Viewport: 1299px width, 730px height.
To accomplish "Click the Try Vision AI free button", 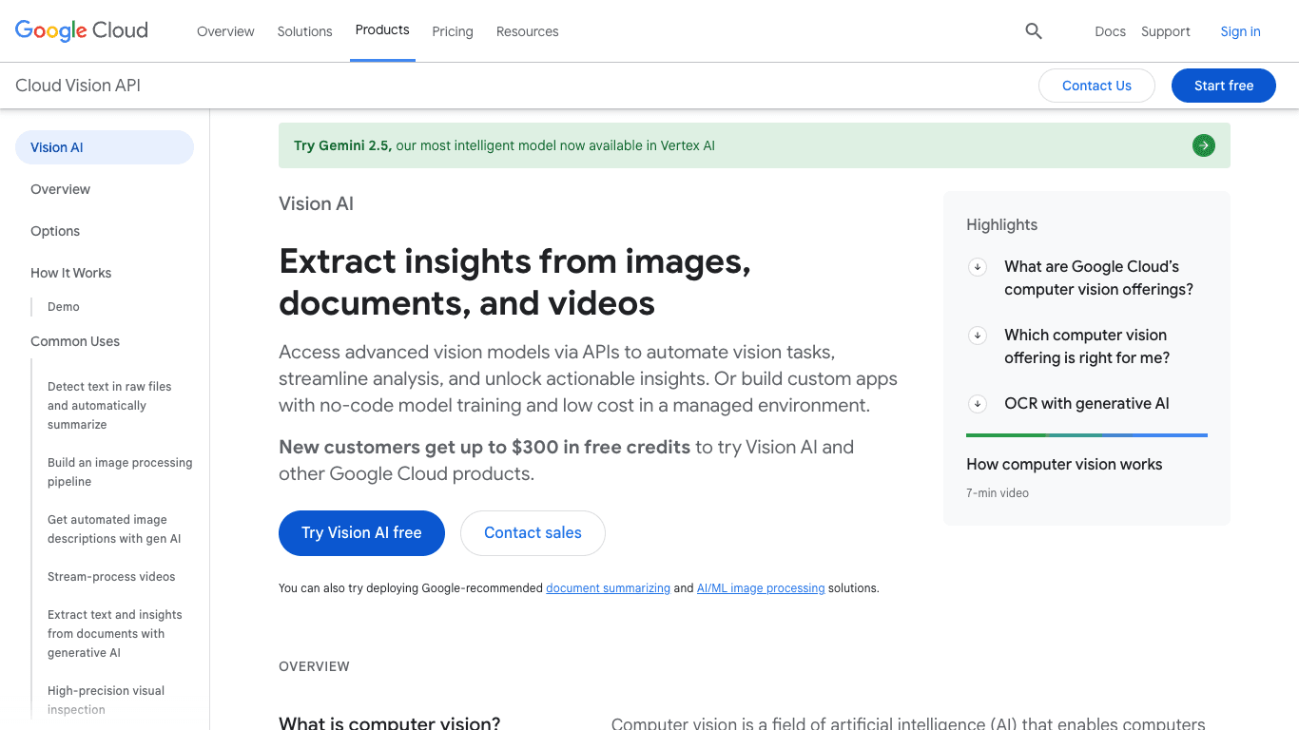I will click(361, 533).
